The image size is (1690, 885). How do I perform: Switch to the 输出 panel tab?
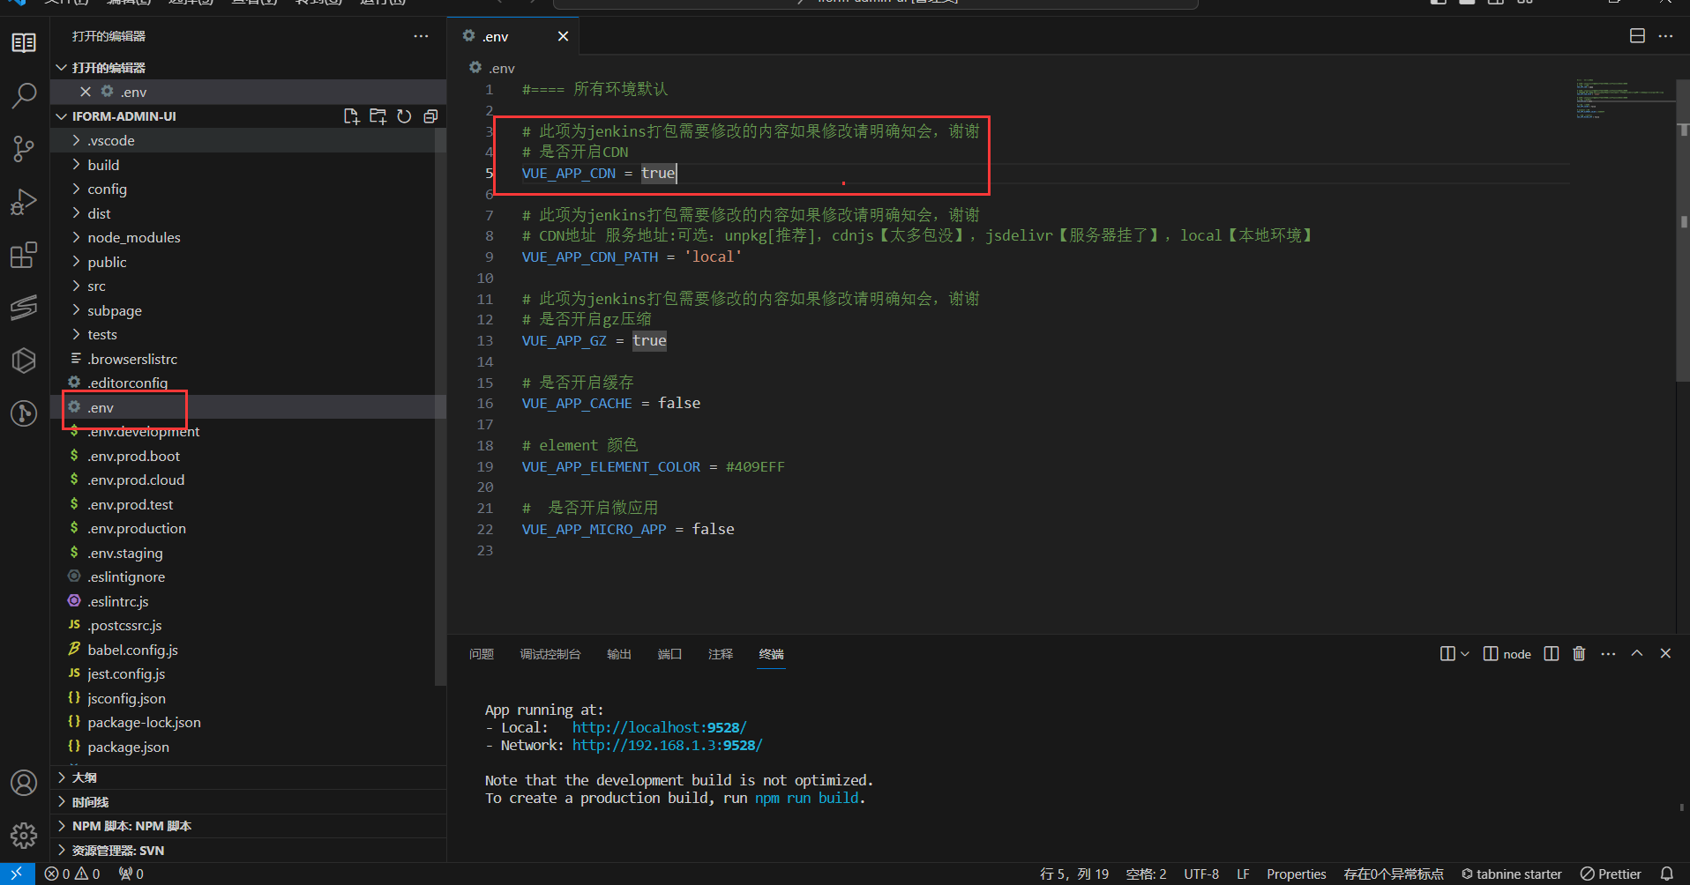619,654
